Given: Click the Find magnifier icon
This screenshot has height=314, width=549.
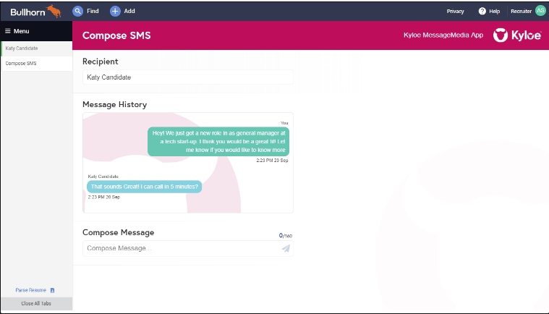Looking at the screenshot, I should point(78,11).
